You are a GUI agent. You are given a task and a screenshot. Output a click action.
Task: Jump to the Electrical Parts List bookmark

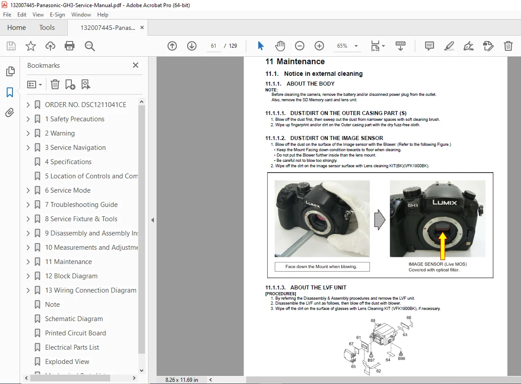pos(72,347)
